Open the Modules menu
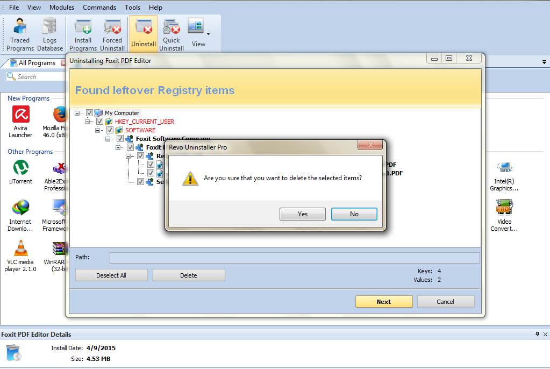The height and width of the screenshot is (369, 550). click(x=62, y=8)
